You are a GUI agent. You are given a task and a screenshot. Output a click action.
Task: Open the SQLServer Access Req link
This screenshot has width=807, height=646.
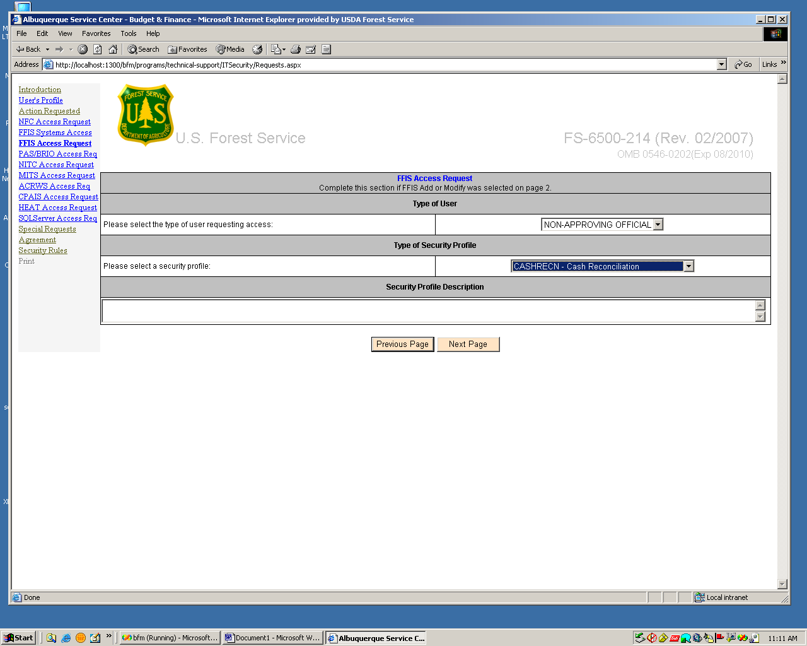pos(57,218)
